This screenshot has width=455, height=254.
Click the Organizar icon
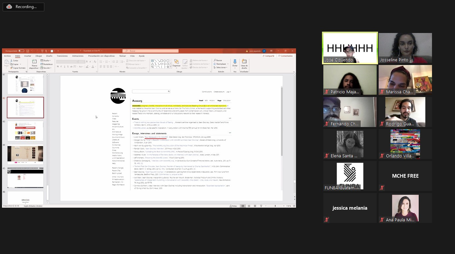(x=176, y=62)
